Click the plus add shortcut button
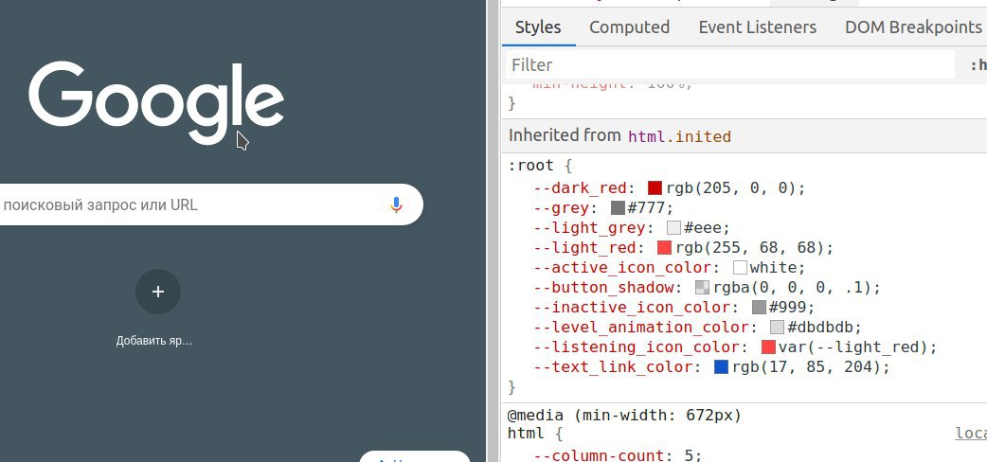Viewport: 987px width, 462px height. (x=158, y=292)
